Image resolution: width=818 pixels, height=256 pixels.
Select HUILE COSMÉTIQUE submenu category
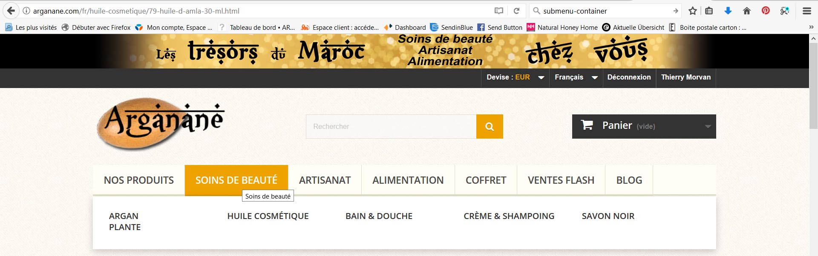click(268, 216)
